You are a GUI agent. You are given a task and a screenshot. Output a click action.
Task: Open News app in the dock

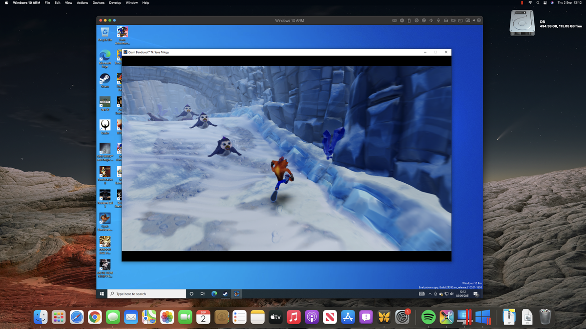point(330,317)
